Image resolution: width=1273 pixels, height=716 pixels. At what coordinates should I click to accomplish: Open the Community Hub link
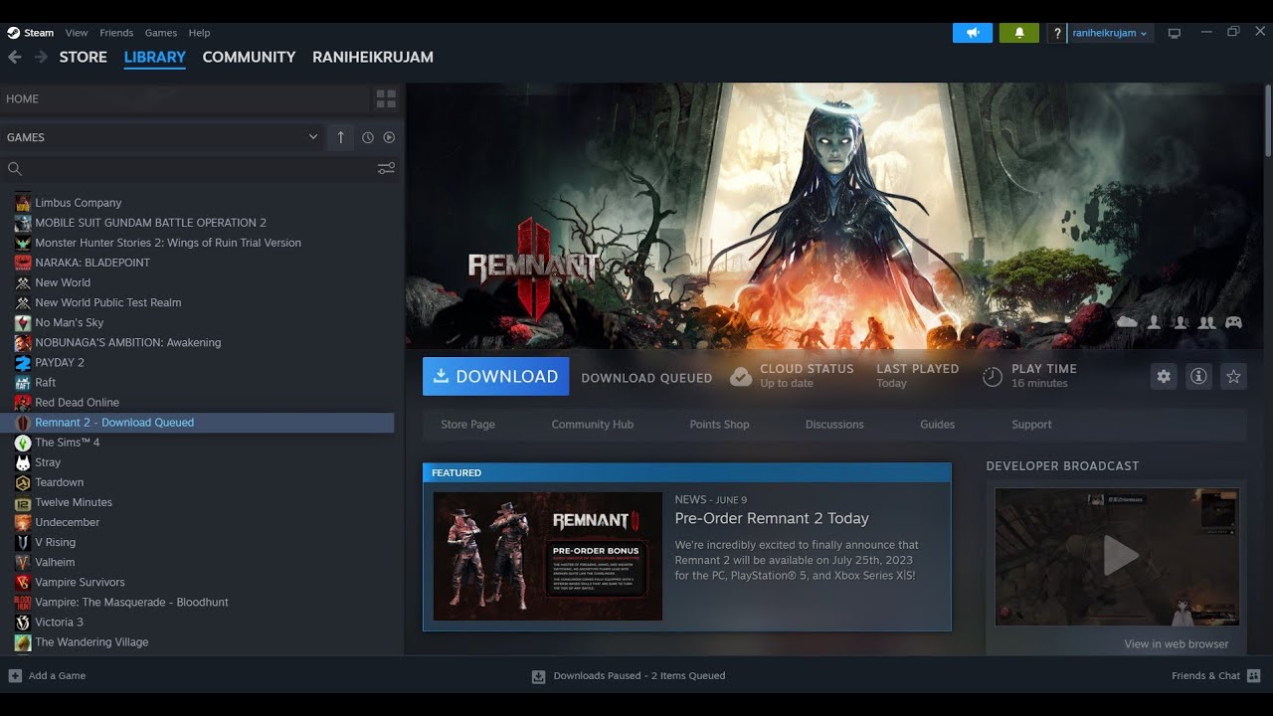point(593,424)
